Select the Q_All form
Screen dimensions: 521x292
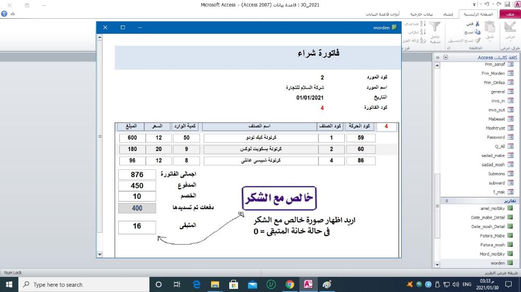(x=500, y=146)
